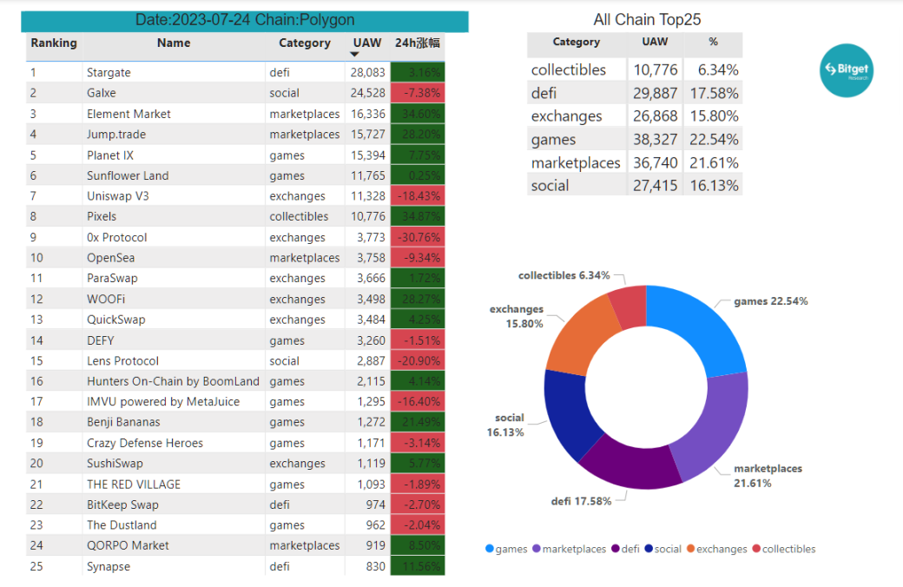The height and width of the screenshot is (587, 903).
Task: Select the Stargate row name
Action: pos(109,73)
